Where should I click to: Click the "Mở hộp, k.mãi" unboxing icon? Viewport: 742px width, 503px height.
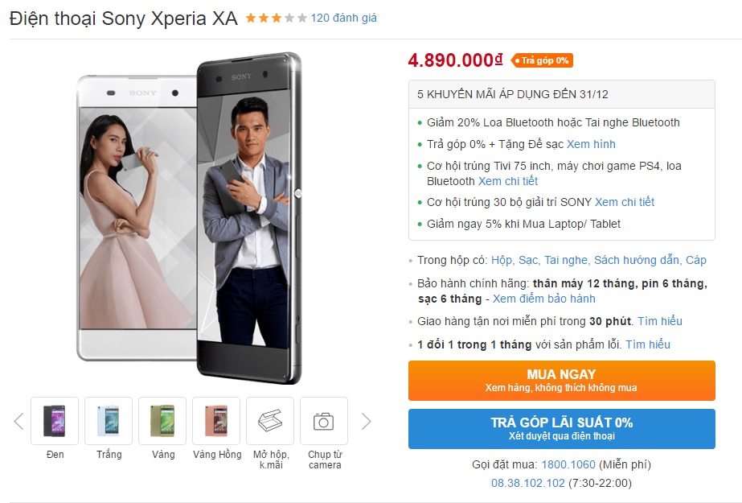click(x=270, y=419)
